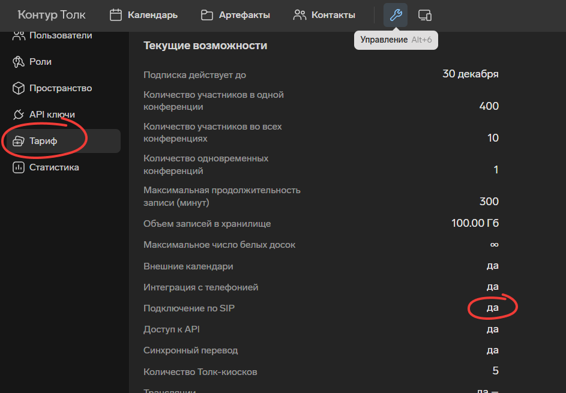Click the Интеграция с телефонией label

tap(200, 287)
